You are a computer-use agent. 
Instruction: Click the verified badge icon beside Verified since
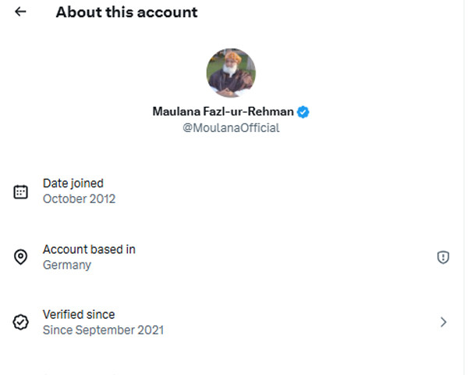point(21,322)
